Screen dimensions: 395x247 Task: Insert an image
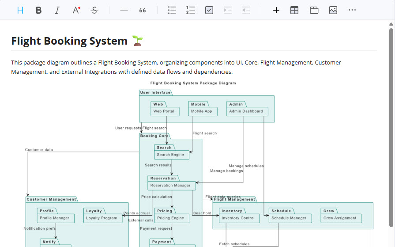point(333,10)
